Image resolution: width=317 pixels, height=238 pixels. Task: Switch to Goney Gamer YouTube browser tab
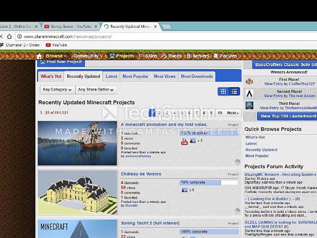click(x=71, y=26)
